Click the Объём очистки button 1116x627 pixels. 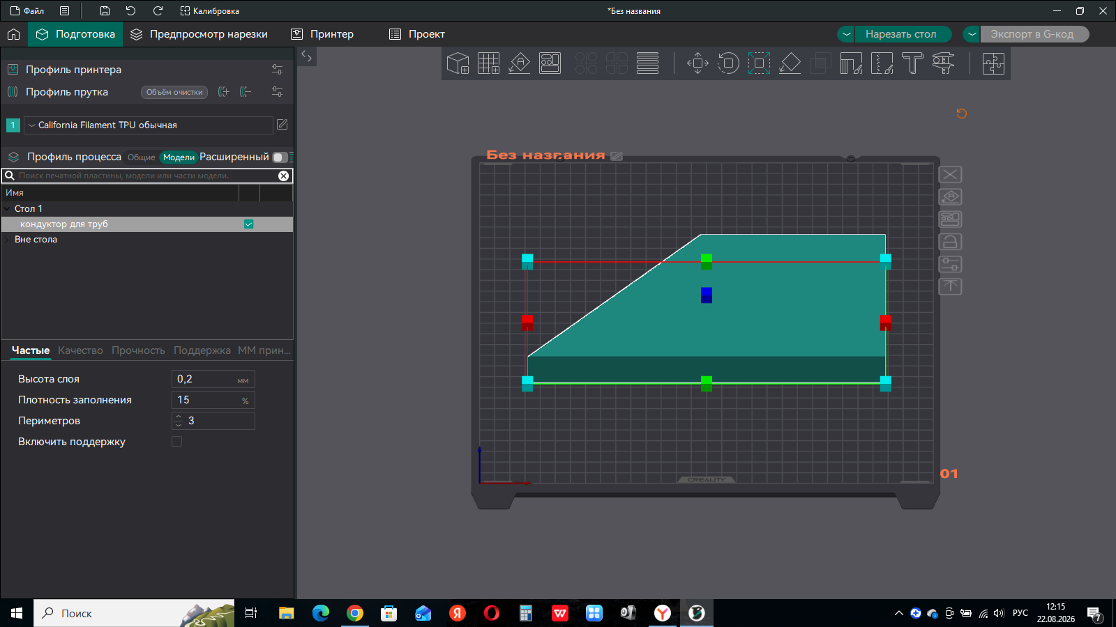click(174, 92)
